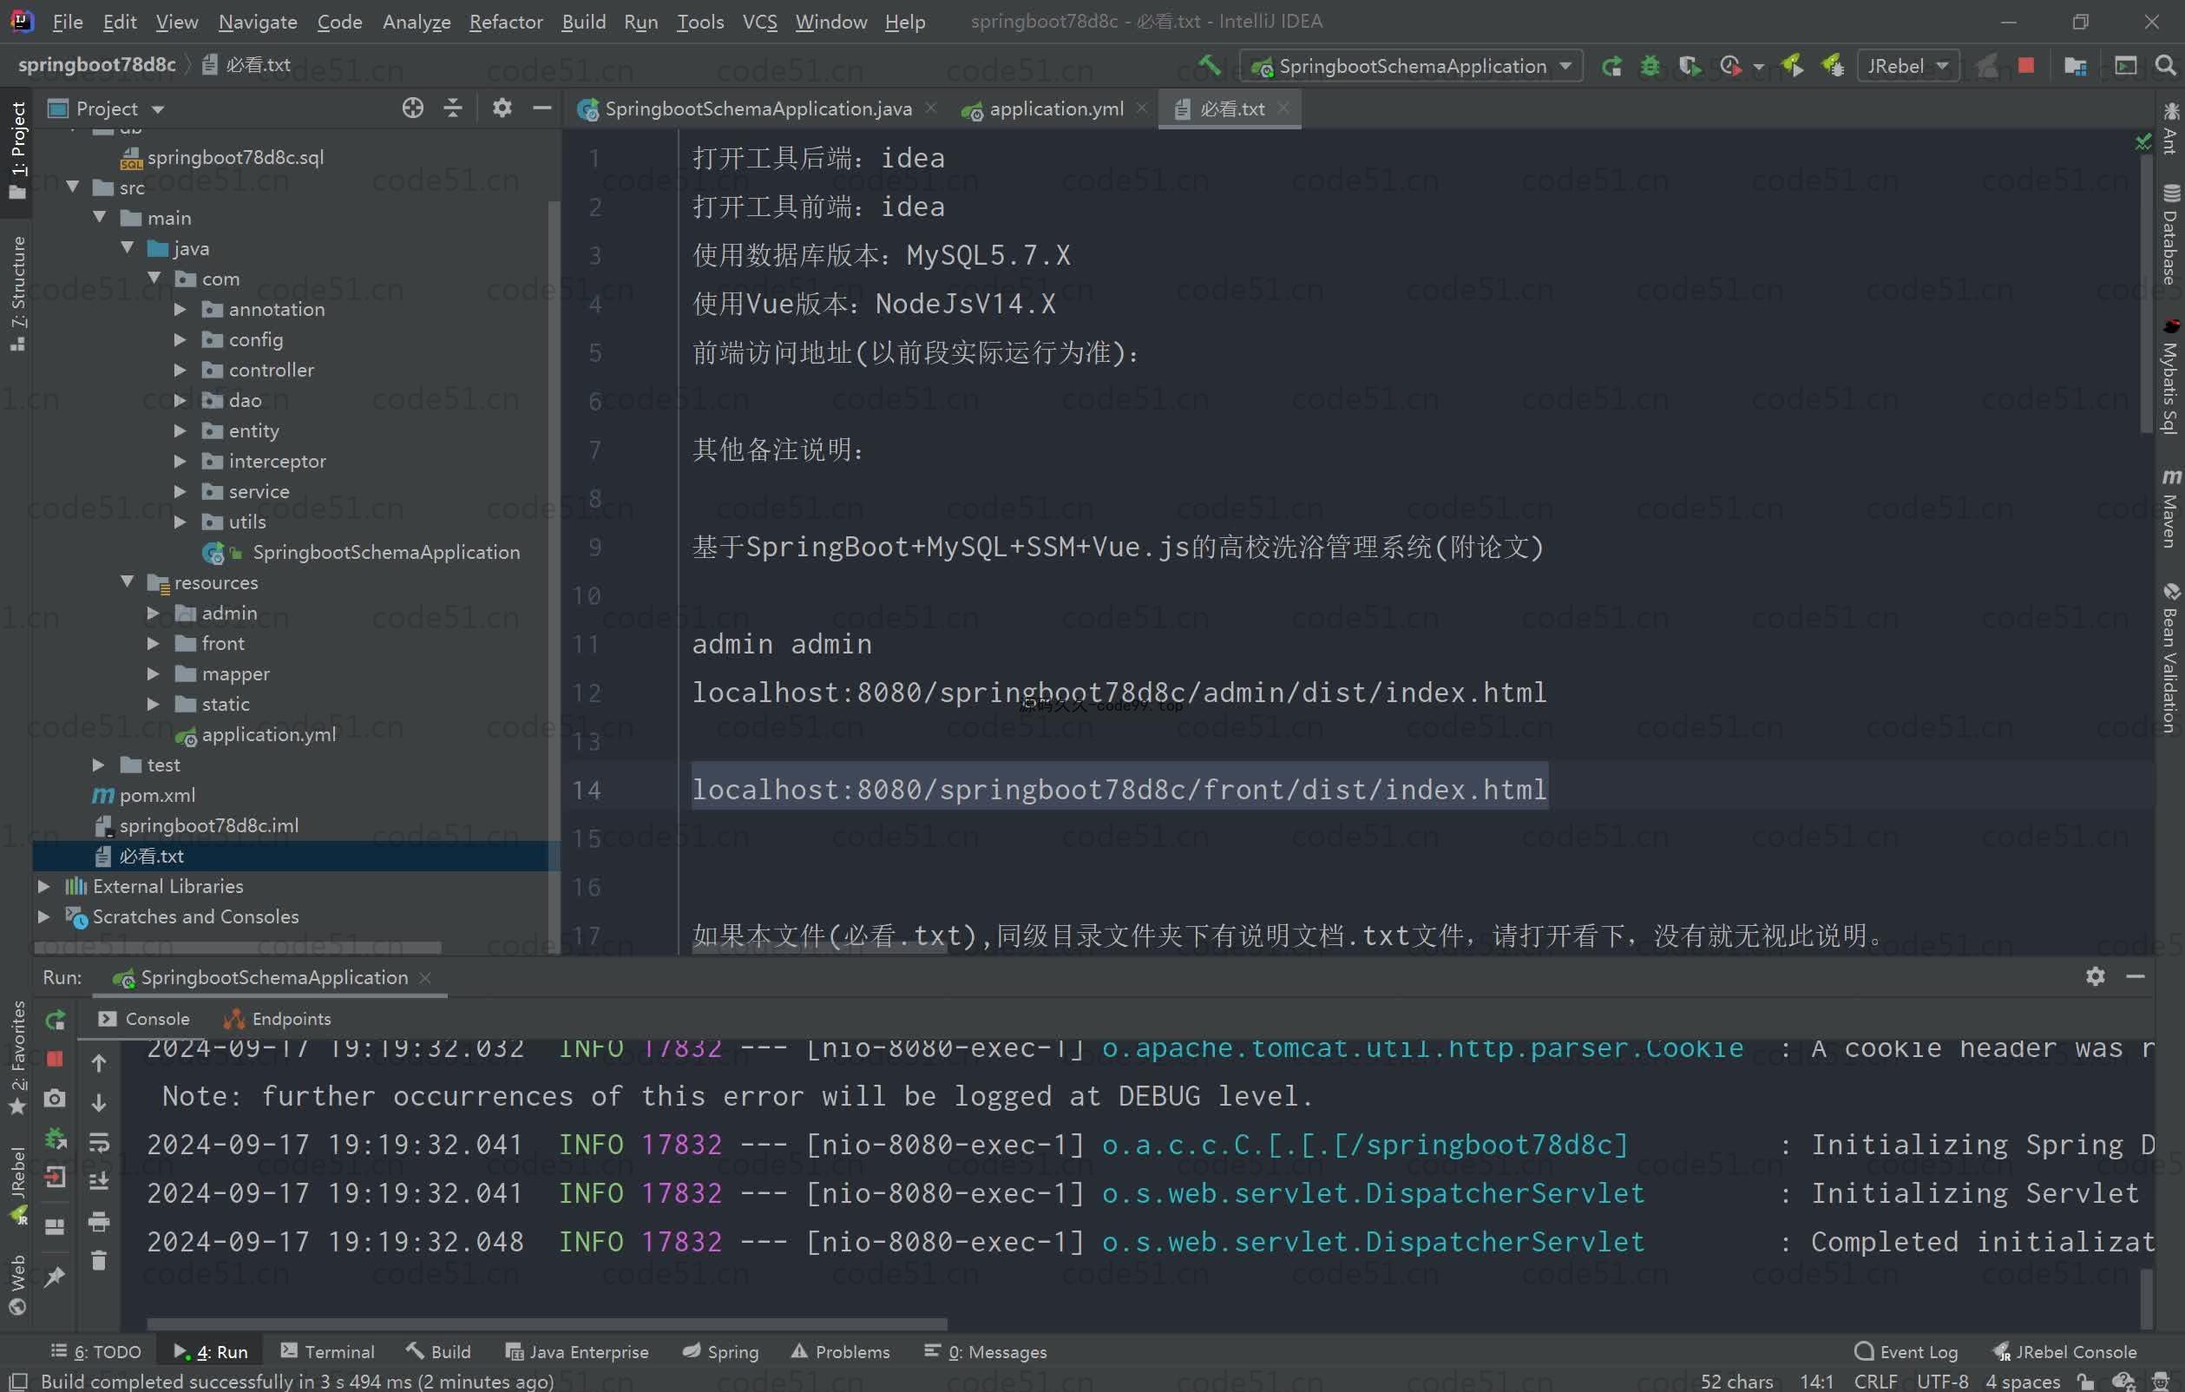The width and height of the screenshot is (2185, 1392).
Task: Switch to Endpoints tab in Run panel
Action: (x=278, y=1019)
